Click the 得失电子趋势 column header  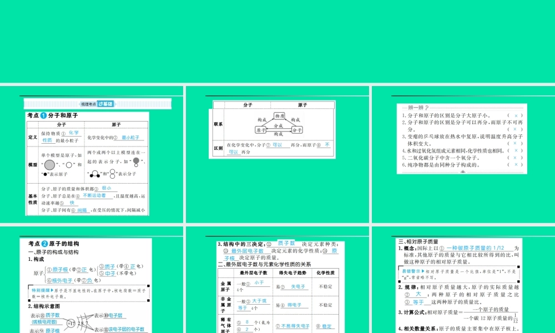coord(292,273)
